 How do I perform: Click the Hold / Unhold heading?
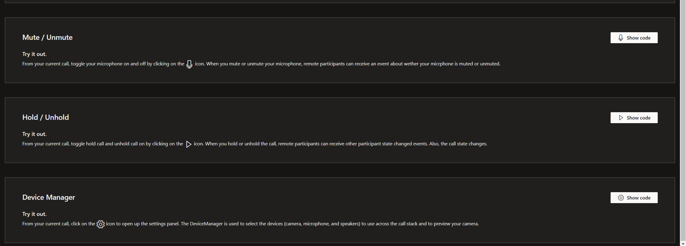(46, 117)
